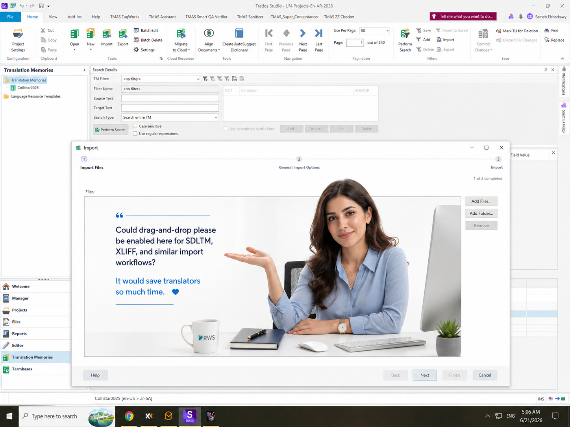Viewport: 570px width, 427px height.
Task: Click the Perform Search button in Search Details
Action: 111,130
